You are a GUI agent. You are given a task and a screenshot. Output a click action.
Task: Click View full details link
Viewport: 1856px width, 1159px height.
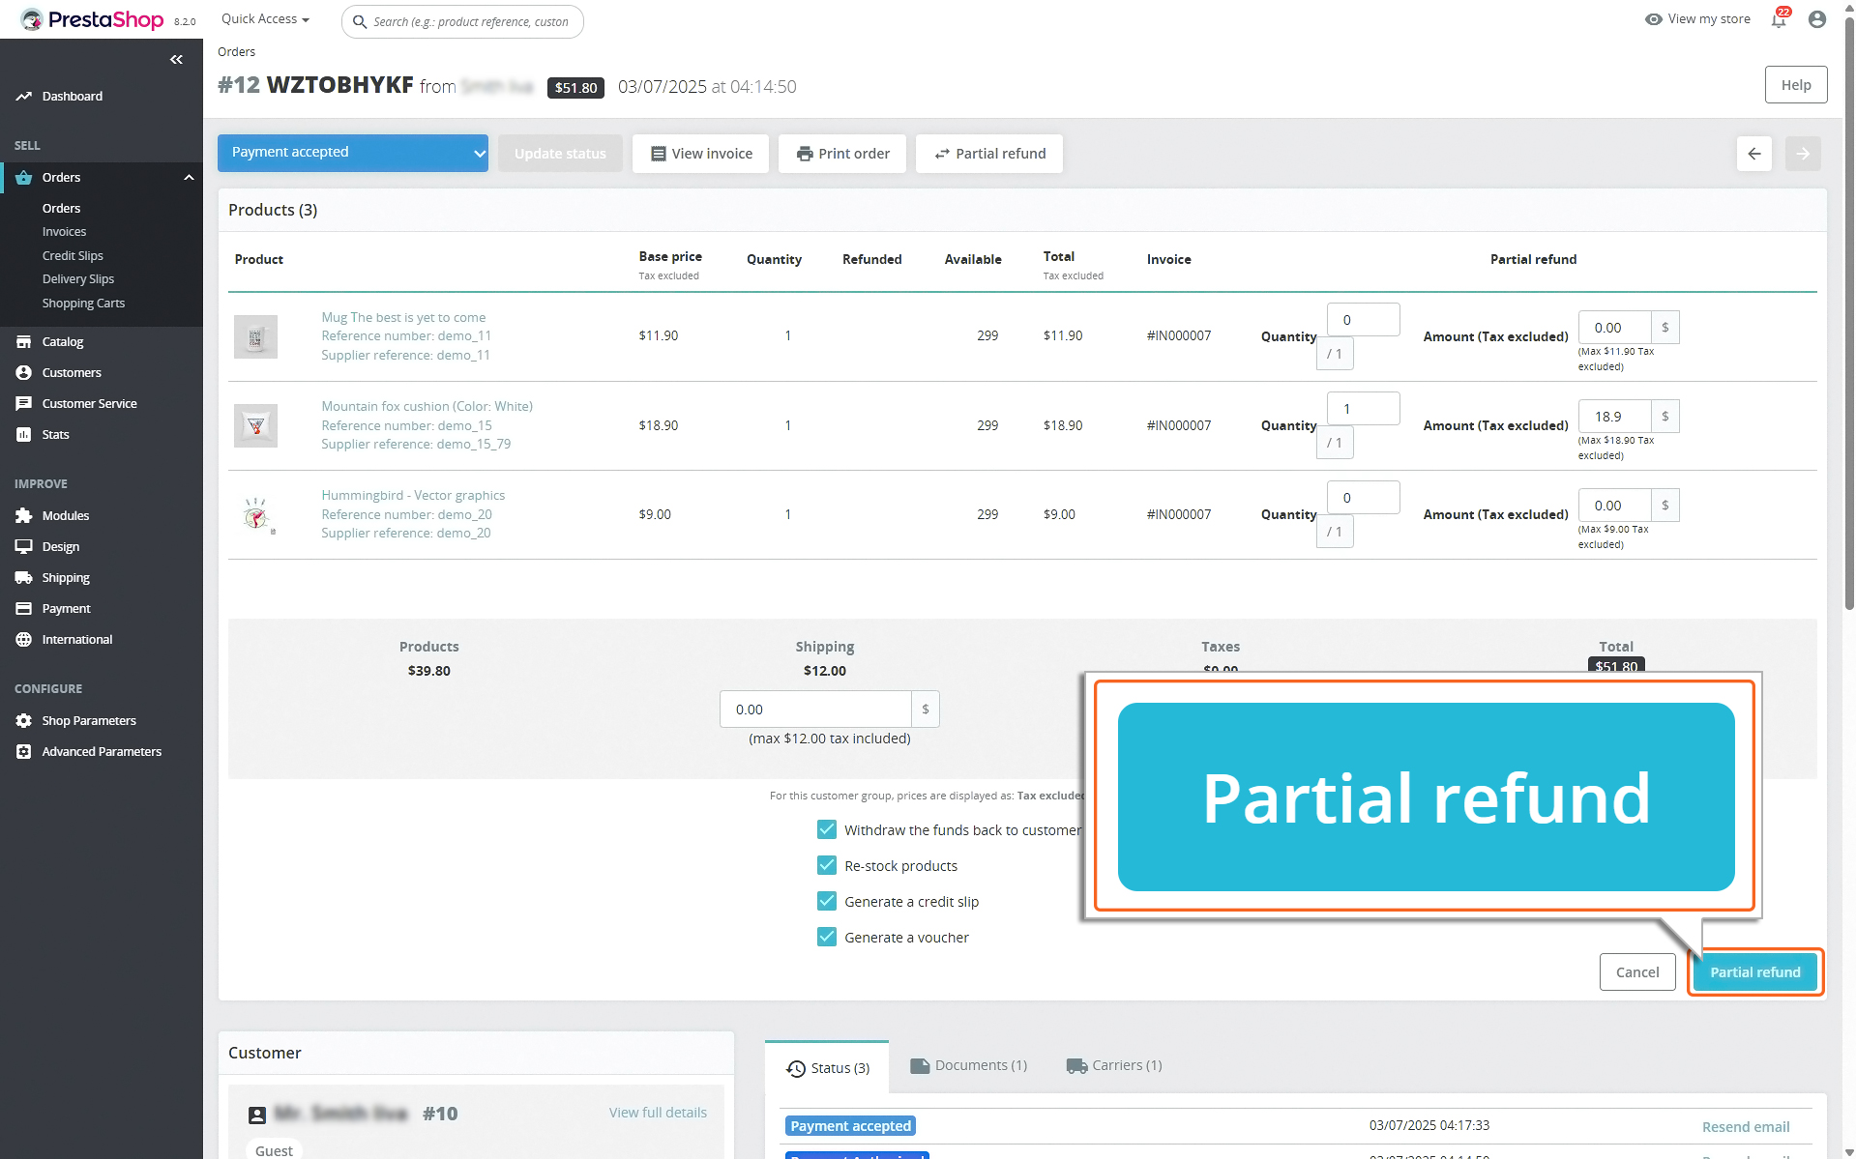[658, 1113]
